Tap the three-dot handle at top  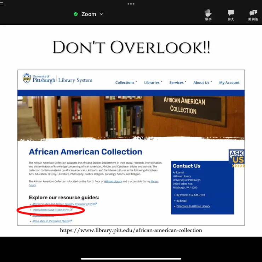point(131,4)
